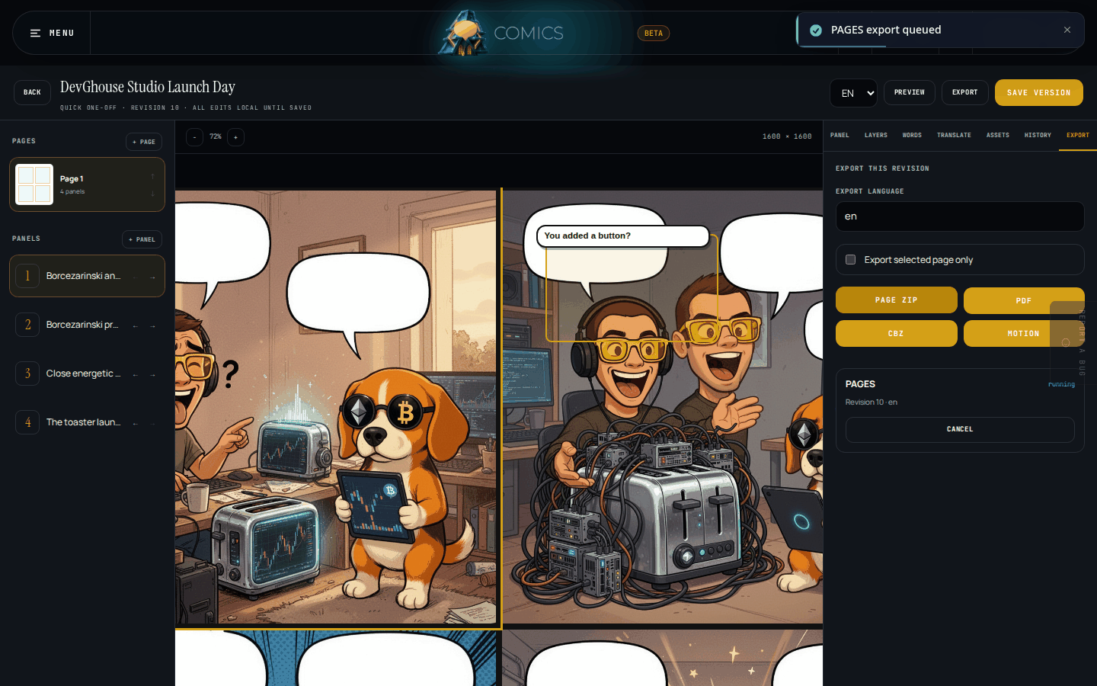Cancel the running PAGES export
The image size is (1097, 686).
(960, 430)
